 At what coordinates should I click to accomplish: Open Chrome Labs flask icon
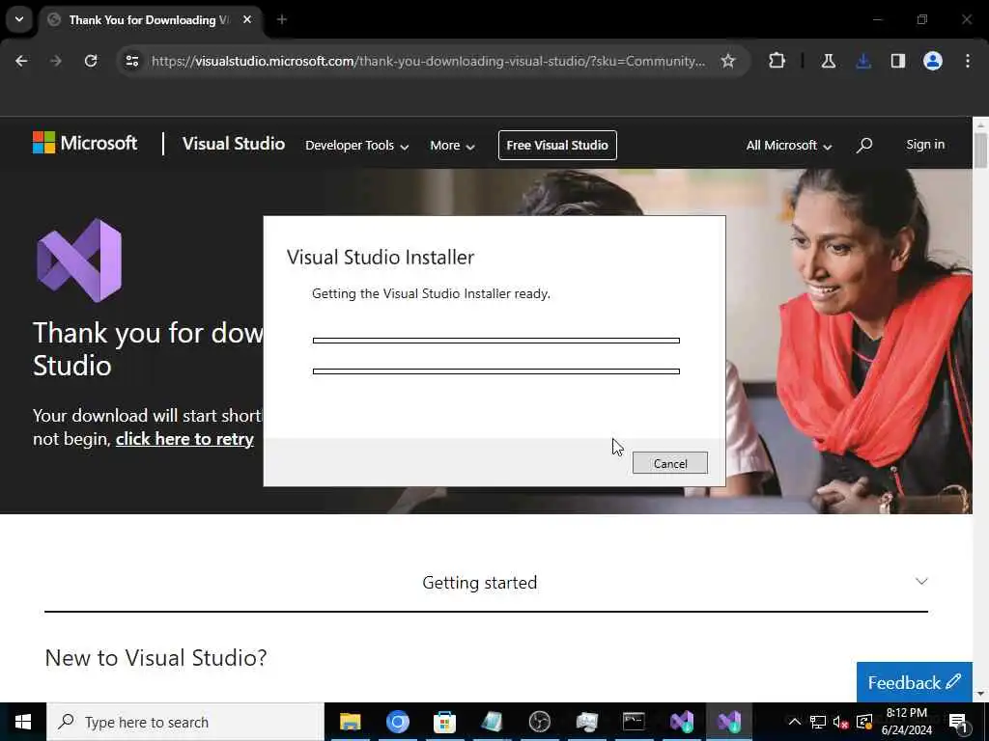click(828, 61)
